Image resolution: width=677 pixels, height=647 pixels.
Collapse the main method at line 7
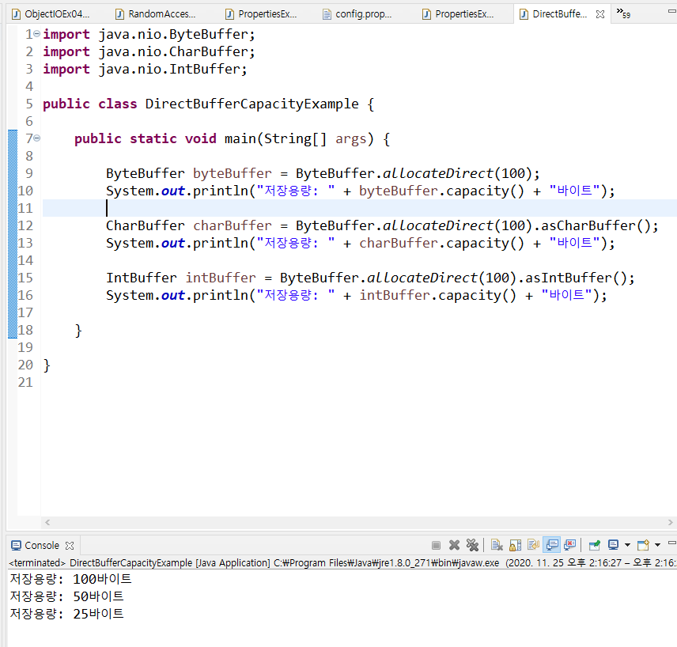pos(37,138)
